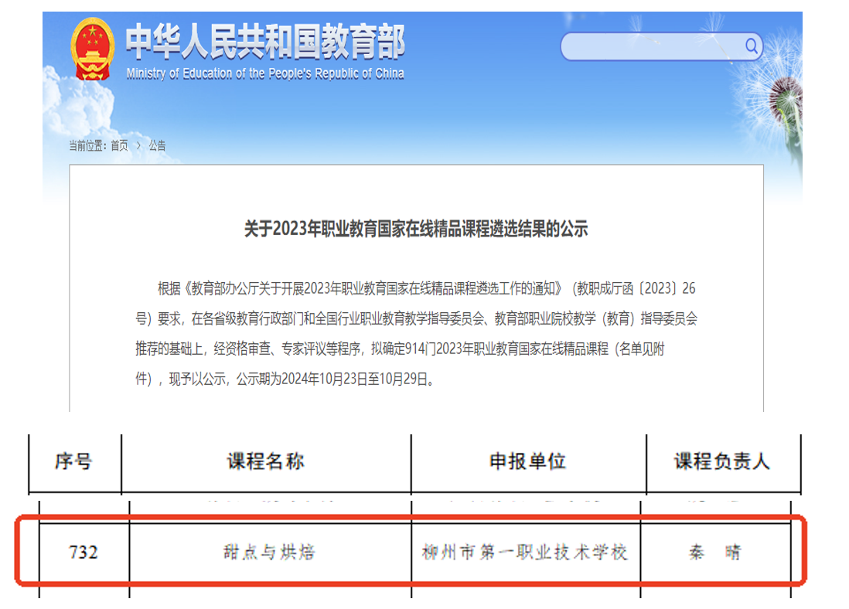Click the 课程名称 column header
849x609 pixels.
pos(266,461)
